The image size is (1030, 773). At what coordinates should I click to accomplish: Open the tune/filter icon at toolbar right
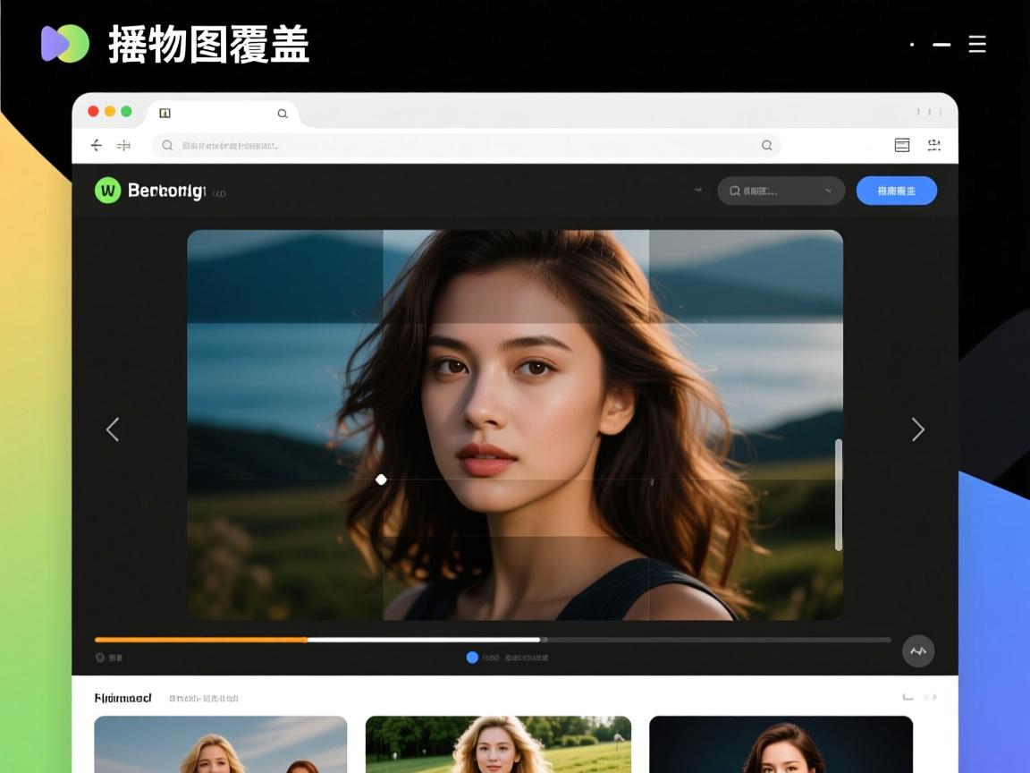coord(933,145)
